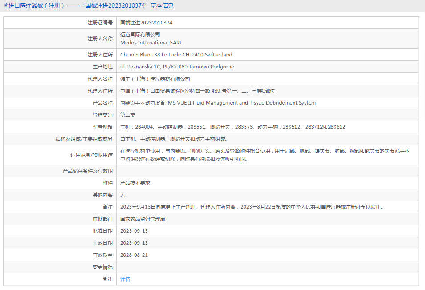Select agent name 强生（上海）医疗器材有限公司
Viewport: 425px width, 290px height.
pyautogui.click(x=155, y=79)
